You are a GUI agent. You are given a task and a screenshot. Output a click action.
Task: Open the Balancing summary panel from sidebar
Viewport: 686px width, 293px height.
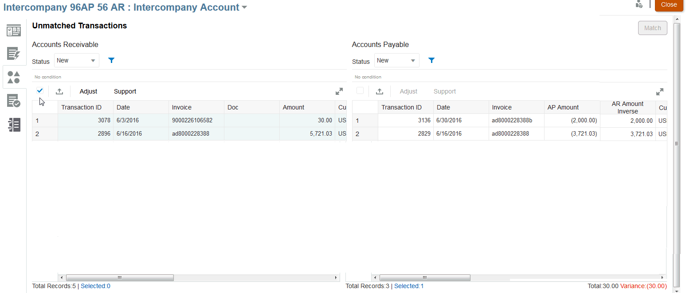click(x=14, y=31)
